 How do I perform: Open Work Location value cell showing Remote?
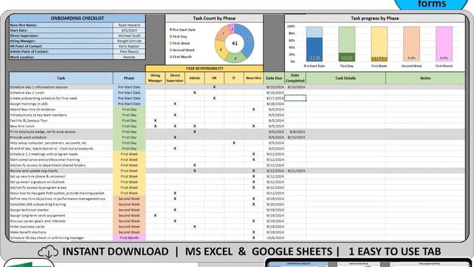tap(129, 56)
